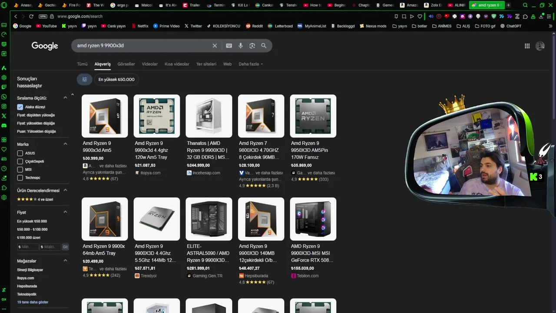Screen dimensions: 556x313
Task: Remove the En yüksek ₺50.000 chip
Action: pyautogui.click(x=116, y=80)
